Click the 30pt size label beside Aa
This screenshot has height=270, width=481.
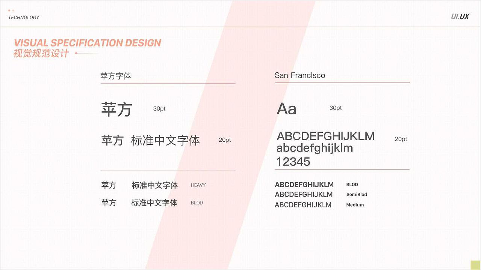click(335, 108)
